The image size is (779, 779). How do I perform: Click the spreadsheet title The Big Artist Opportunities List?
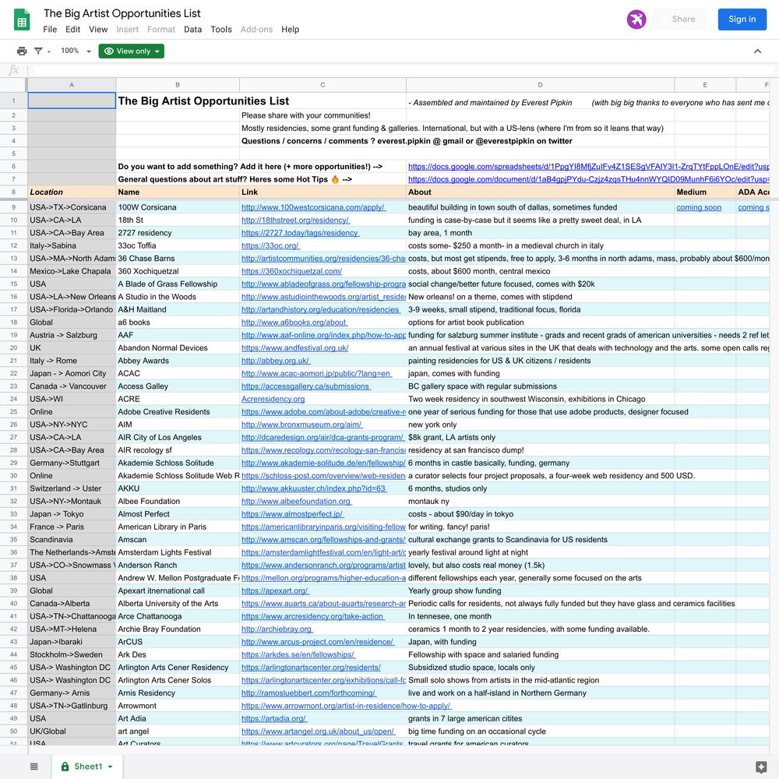tap(122, 13)
